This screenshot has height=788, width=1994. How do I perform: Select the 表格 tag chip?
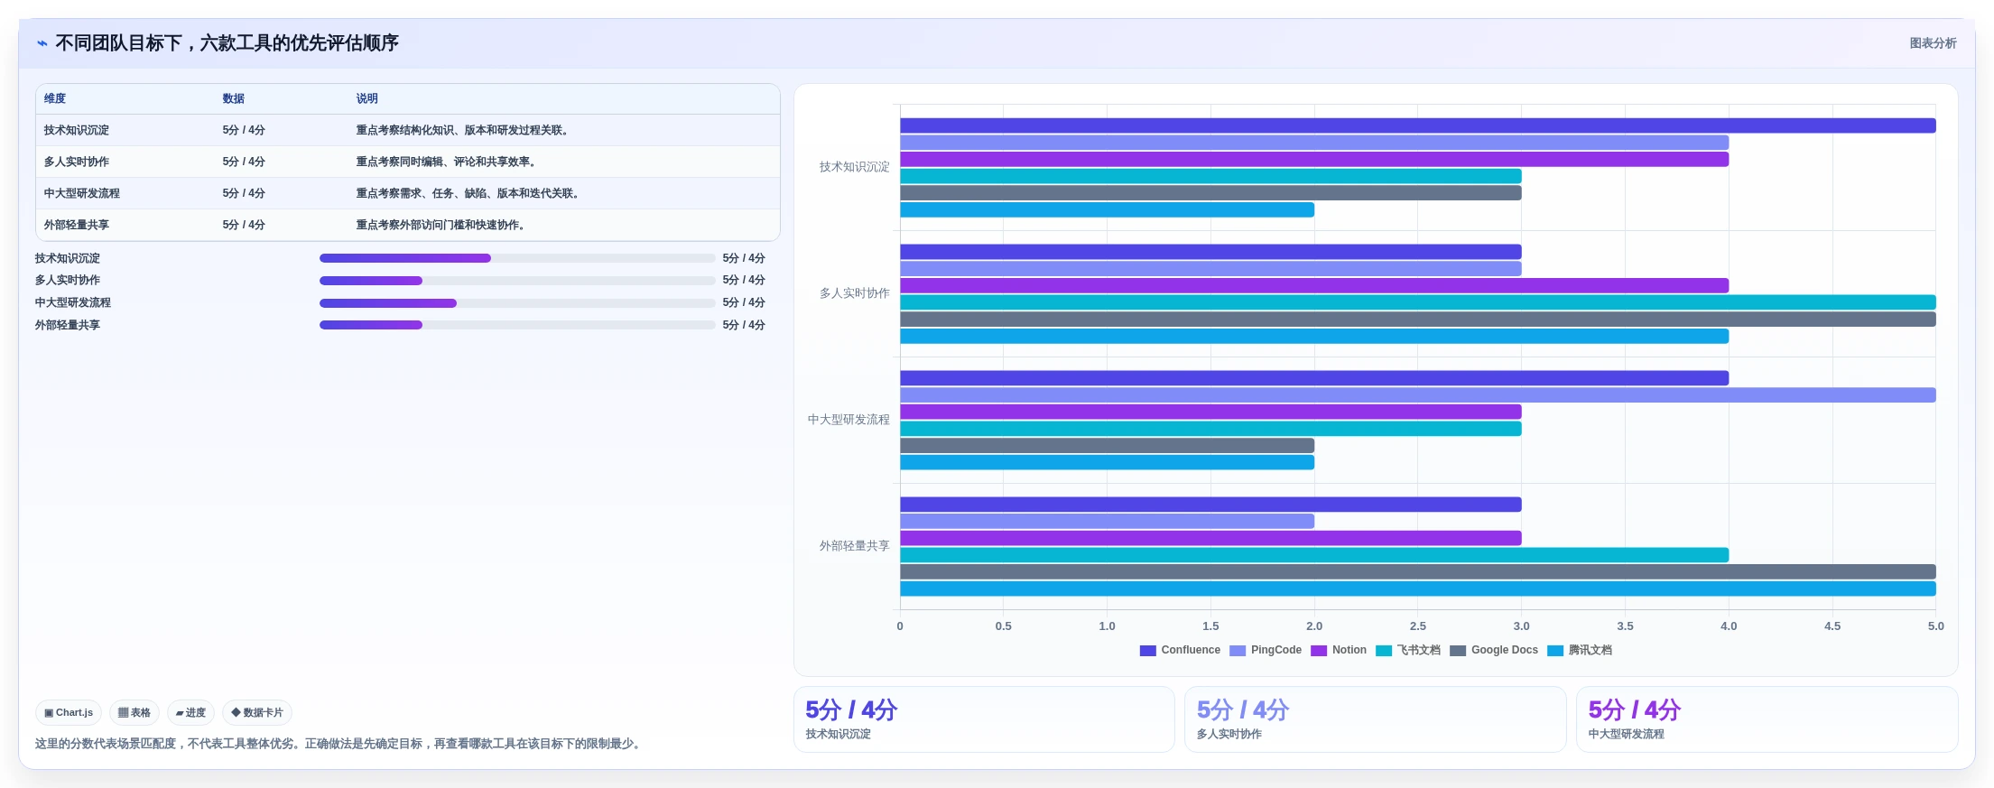(134, 712)
